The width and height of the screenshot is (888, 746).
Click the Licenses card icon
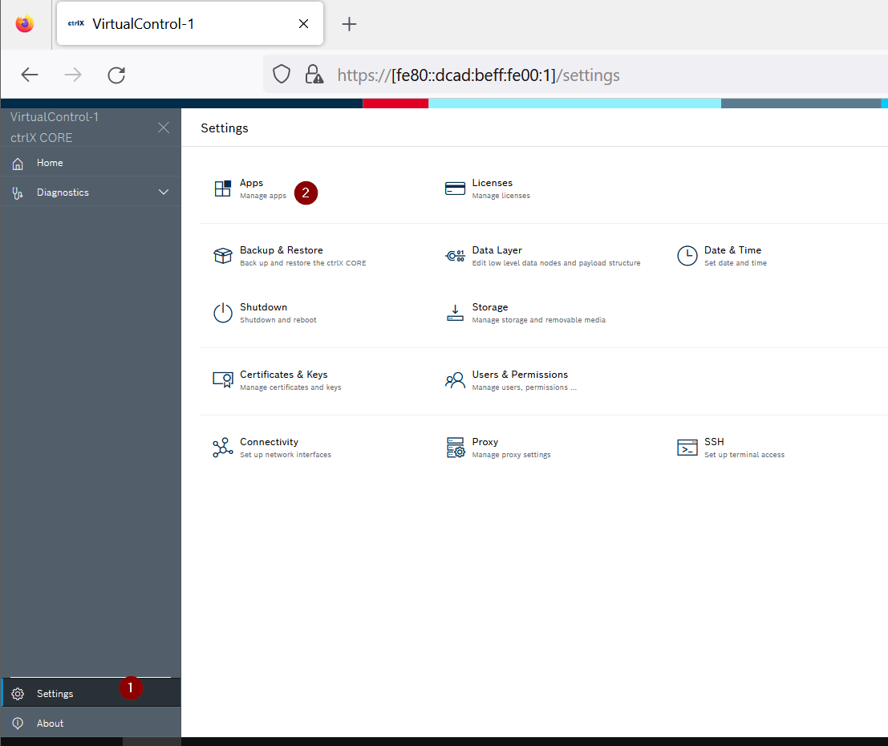click(x=455, y=189)
